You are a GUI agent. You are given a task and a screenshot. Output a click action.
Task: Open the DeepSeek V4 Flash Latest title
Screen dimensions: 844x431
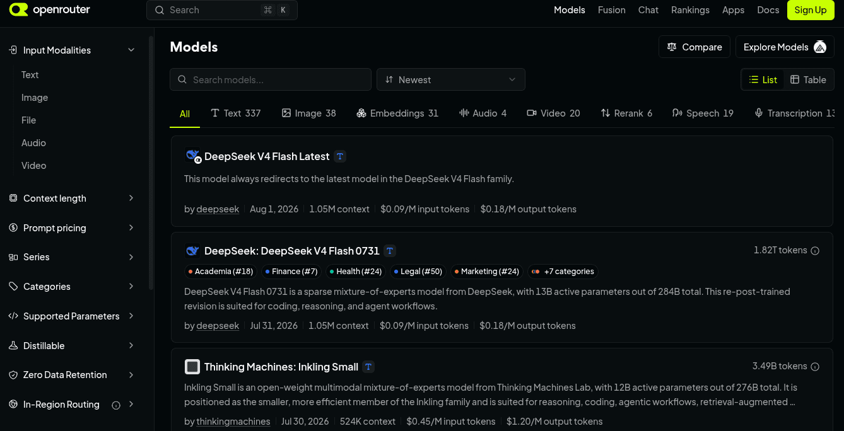point(267,156)
